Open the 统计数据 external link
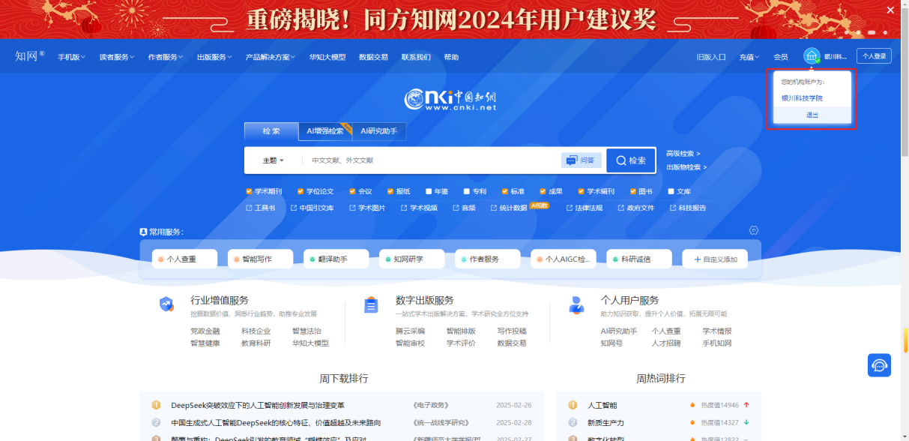Image resolution: width=909 pixels, height=441 pixels. (509, 208)
